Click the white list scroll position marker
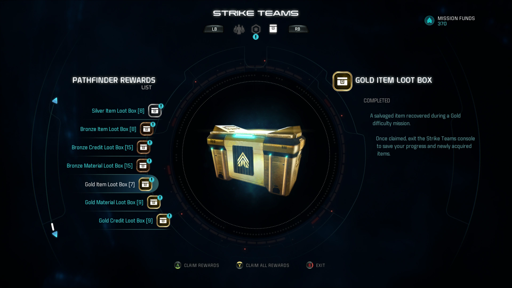 53,227
